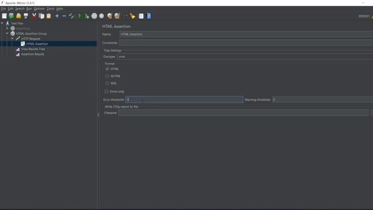Click the panel split divider handle
The width and height of the screenshot is (373, 210).
pyautogui.click(x=98, y=115)
